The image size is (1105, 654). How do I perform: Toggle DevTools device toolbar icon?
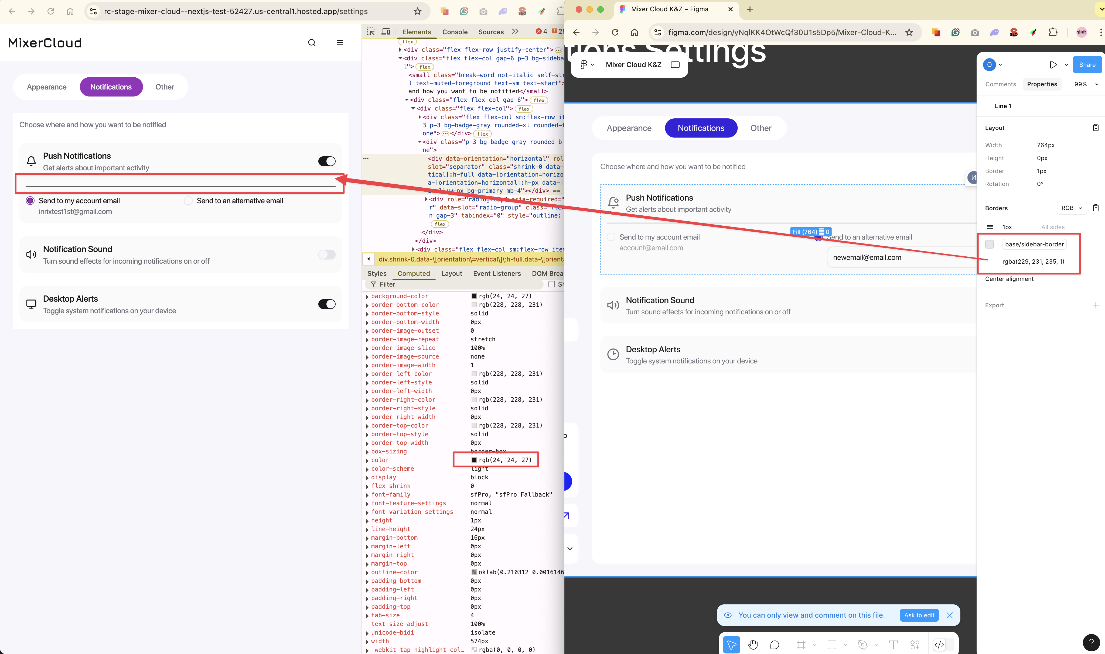(386, 32)
